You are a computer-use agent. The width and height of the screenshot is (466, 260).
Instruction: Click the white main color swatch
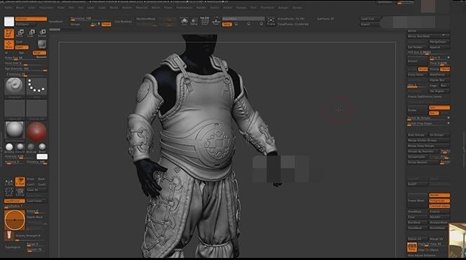coord(9,21)
